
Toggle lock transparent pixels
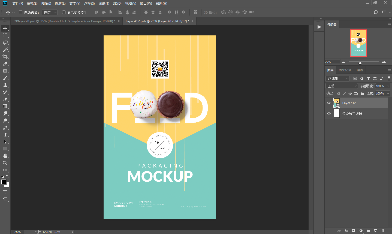coord(338,93)
